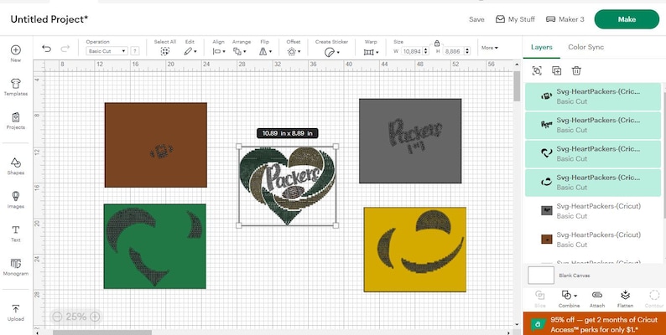Click the Redo arrow
This screenshot has height=335, width=666.
pos(65,49)
